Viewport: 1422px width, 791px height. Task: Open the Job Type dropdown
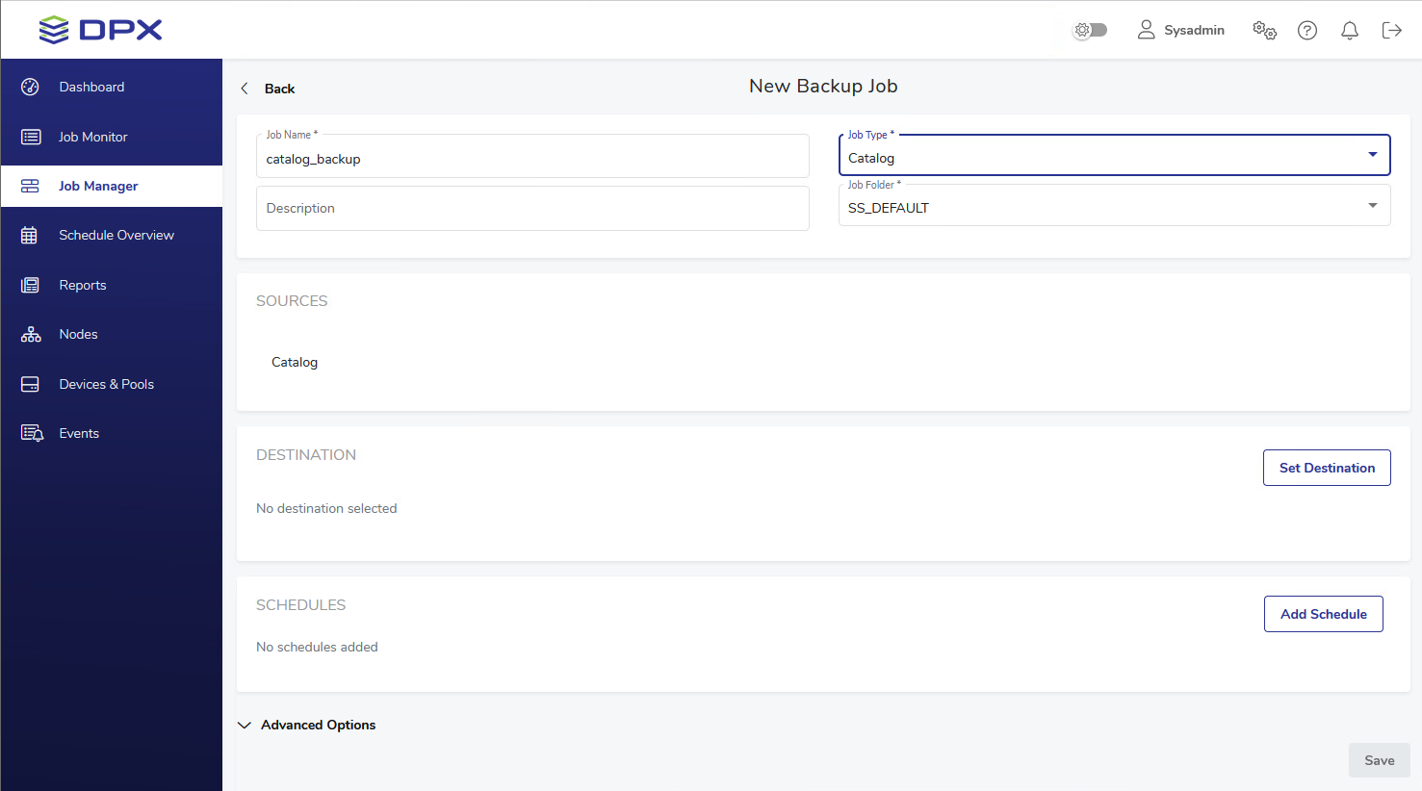pos(1114,156)
